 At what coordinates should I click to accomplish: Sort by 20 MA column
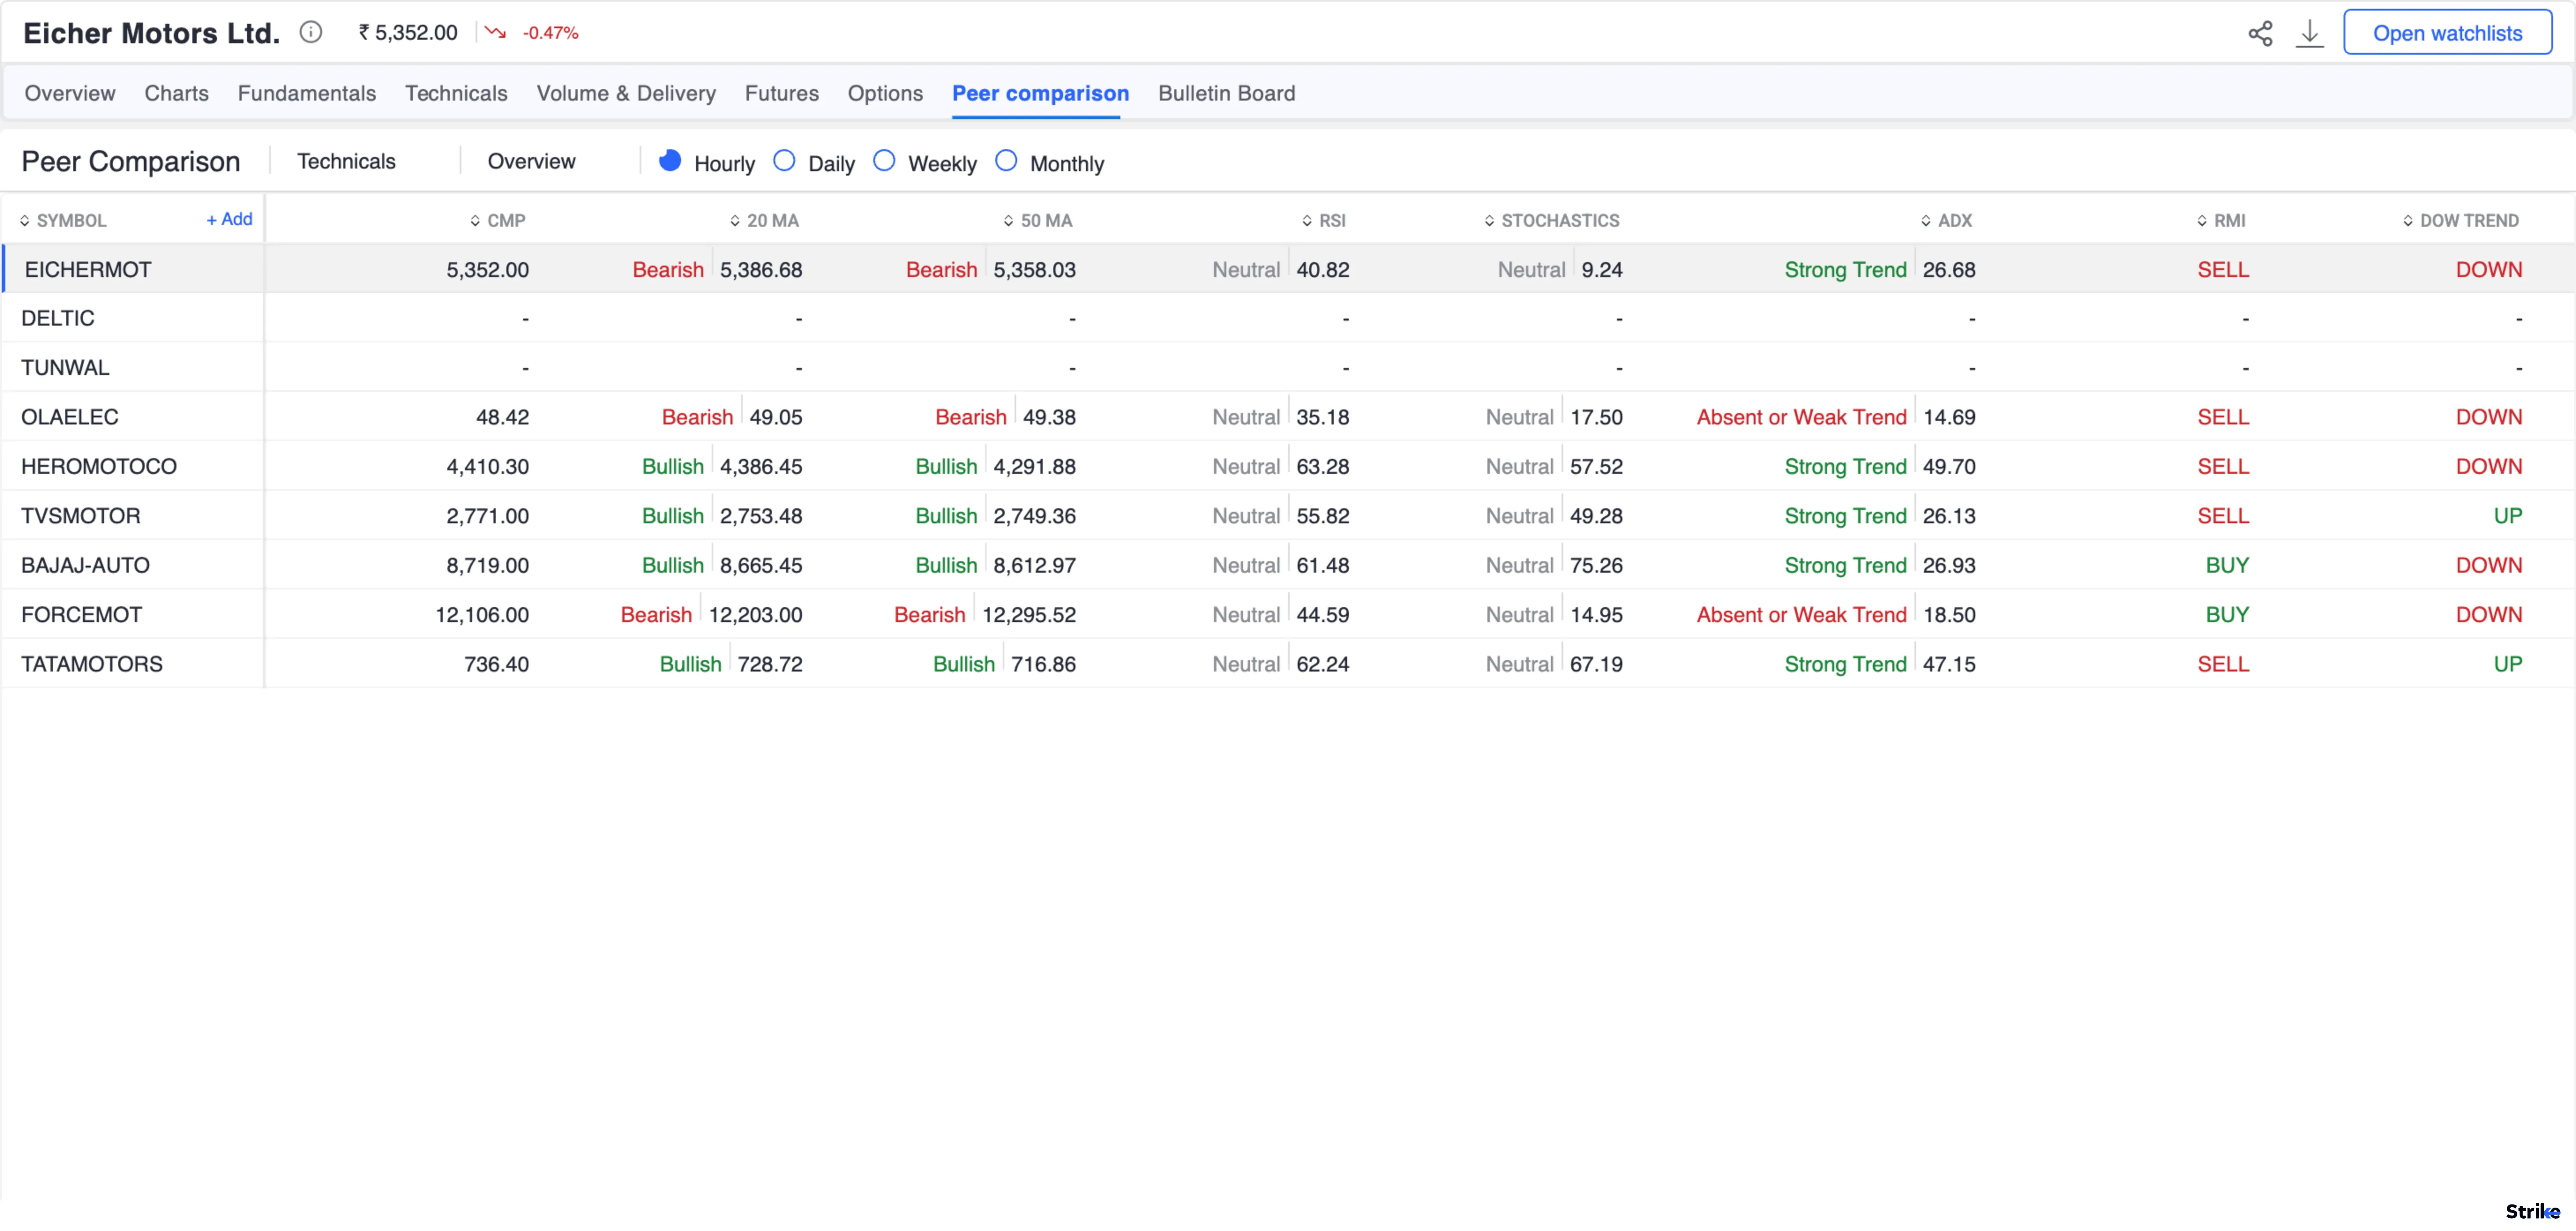tap(764, 220)
